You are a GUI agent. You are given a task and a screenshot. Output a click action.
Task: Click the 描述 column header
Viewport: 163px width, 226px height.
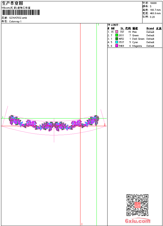coord(135,28)
